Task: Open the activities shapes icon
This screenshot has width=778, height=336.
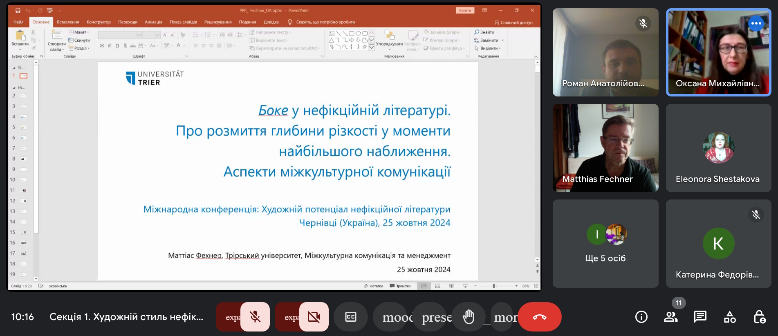Action: [x=730, y=316]
